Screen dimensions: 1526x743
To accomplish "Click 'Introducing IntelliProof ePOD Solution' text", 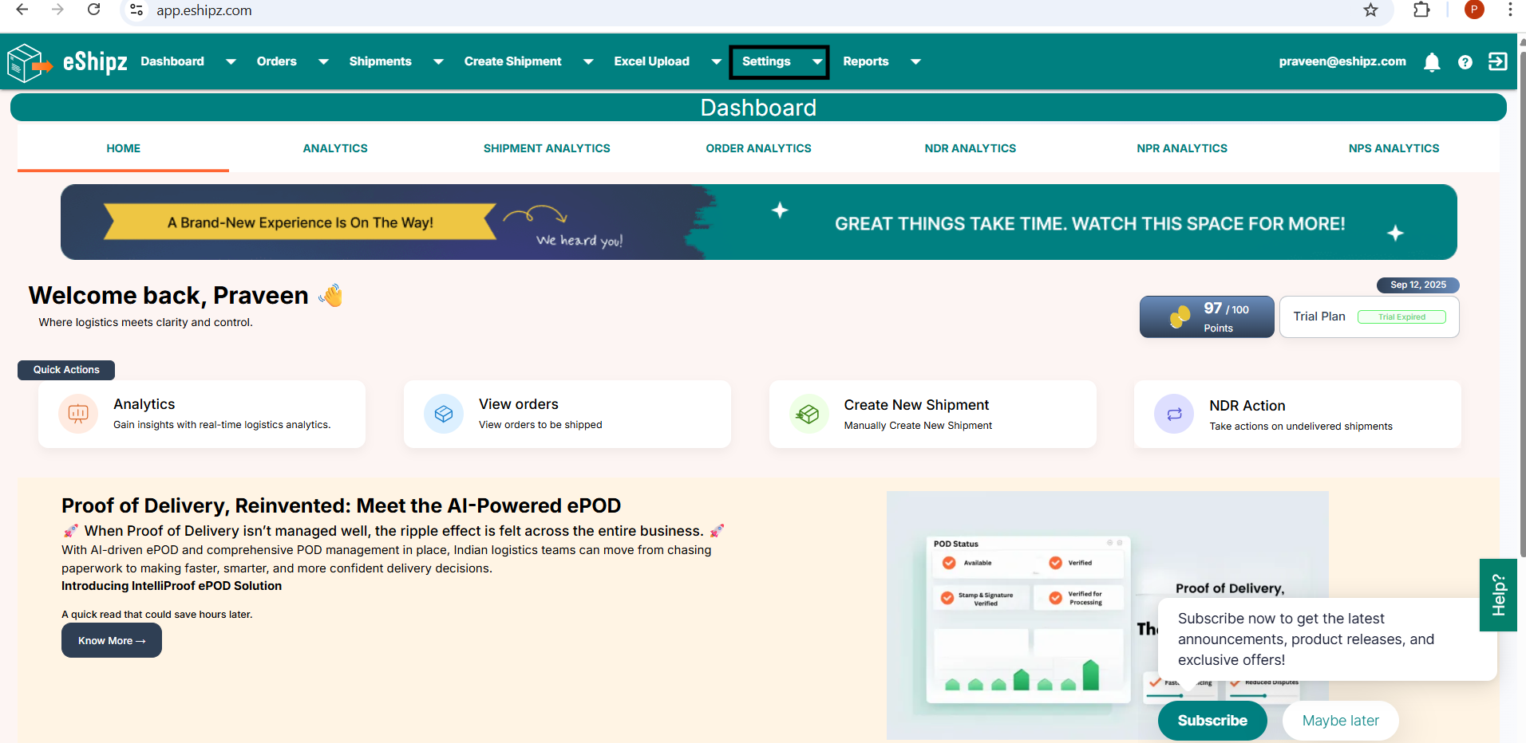I will (x=172, y=586).
